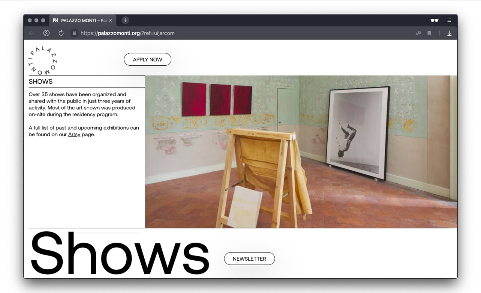This screenshot has width=481, height=293.
Task: Go back using the browser back arrow
Action: pos(32,33)
